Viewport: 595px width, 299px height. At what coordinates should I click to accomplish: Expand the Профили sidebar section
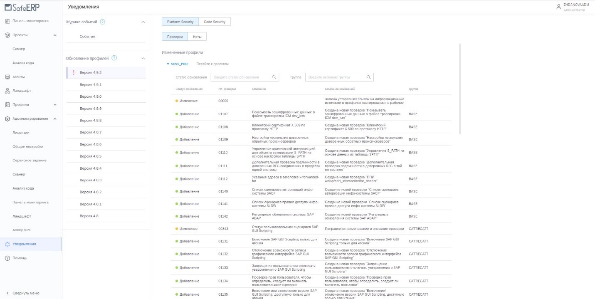55,104
